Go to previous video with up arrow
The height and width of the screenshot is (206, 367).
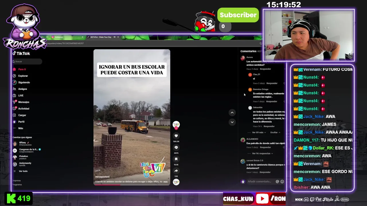coord(232,113)
